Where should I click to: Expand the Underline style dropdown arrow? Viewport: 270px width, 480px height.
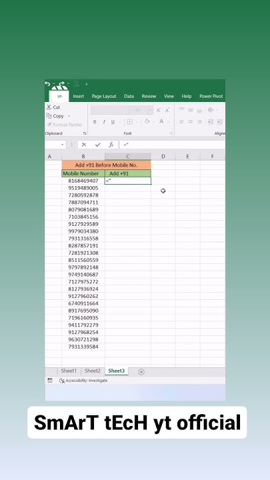tap(119, 122)
